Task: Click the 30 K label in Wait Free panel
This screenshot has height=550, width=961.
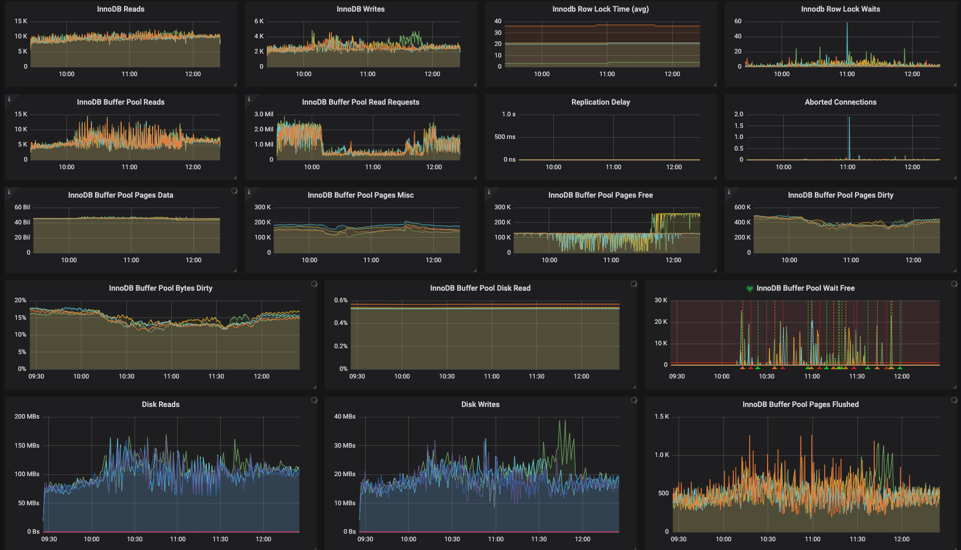Action: pyautogui.click(x=661, y=300)
